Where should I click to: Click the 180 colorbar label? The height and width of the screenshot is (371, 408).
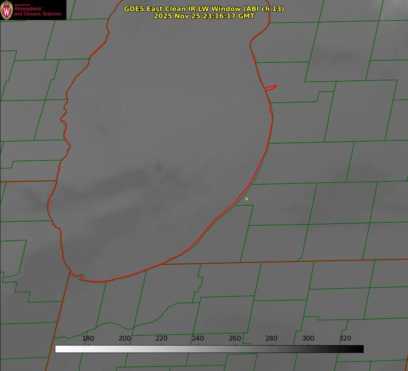[x=88, y=338]
